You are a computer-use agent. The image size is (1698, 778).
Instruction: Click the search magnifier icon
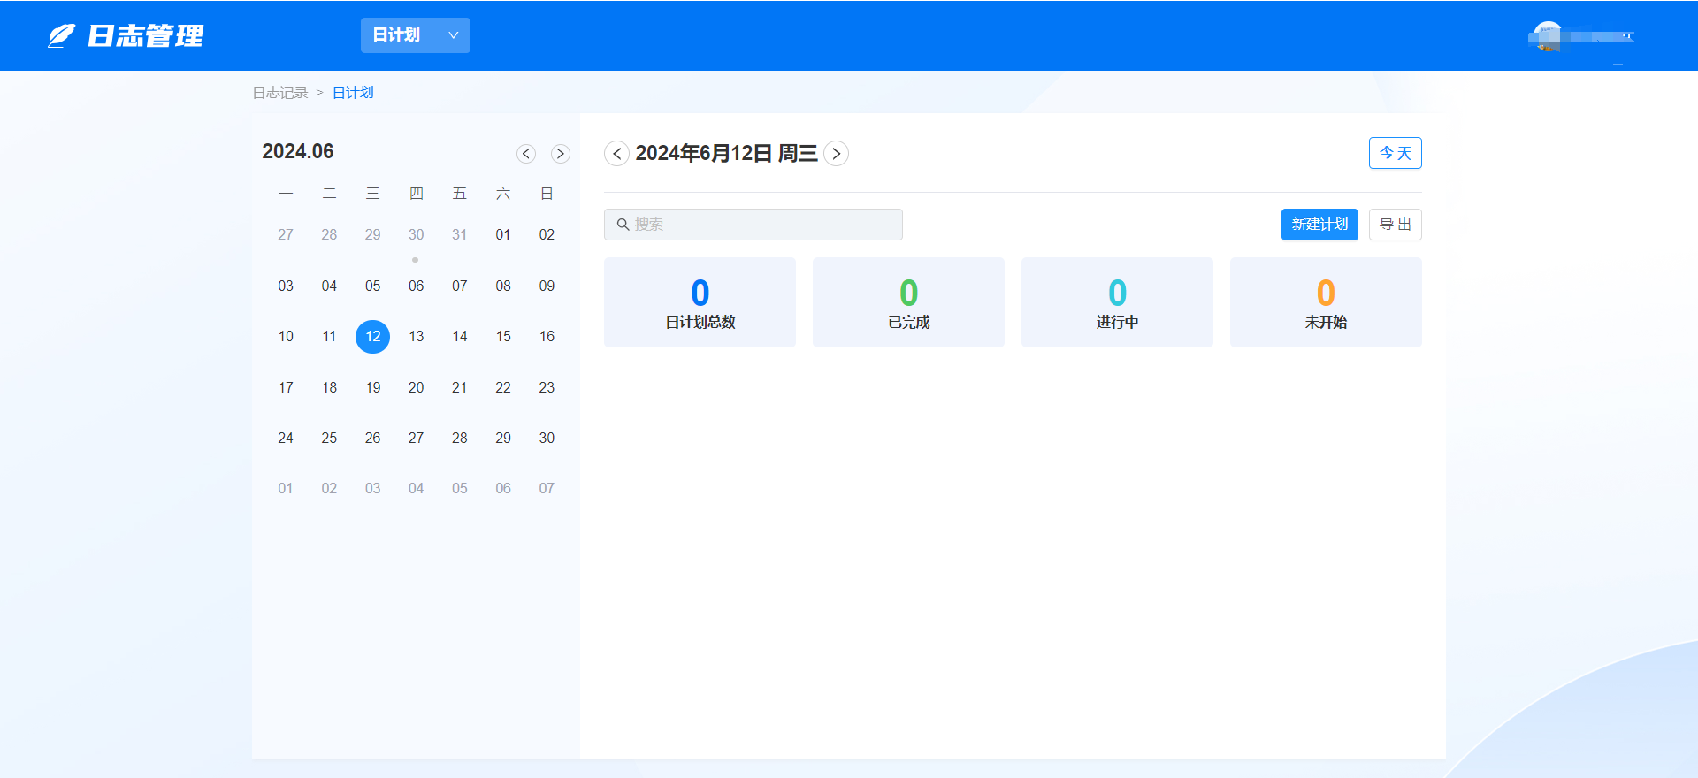coord(623,225)
